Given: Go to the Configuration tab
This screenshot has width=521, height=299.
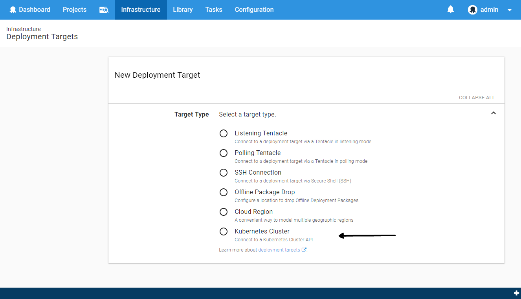Looking at the screenshot, I should point(254,9).
